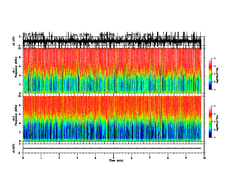Click the '8' kHz tick on ch.1 frequency axis
This screenshot has height=177, width=230.
click(x=20, y=57)
